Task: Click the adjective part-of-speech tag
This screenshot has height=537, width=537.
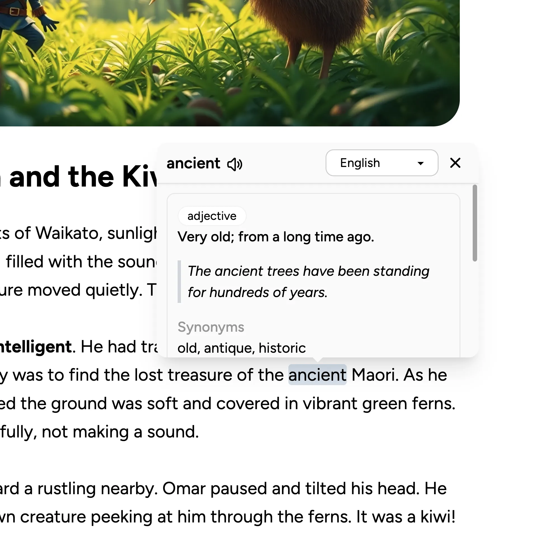Action: point(212,216)
